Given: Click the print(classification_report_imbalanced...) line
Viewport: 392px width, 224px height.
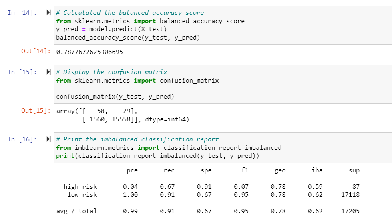Looking at the screenshot, I should point(157,156).
